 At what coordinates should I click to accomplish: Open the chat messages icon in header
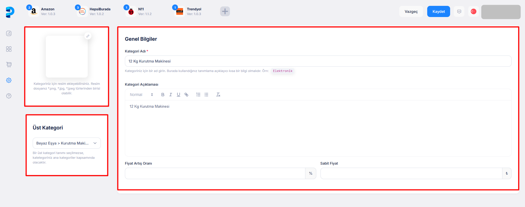(x=459, y=11)
